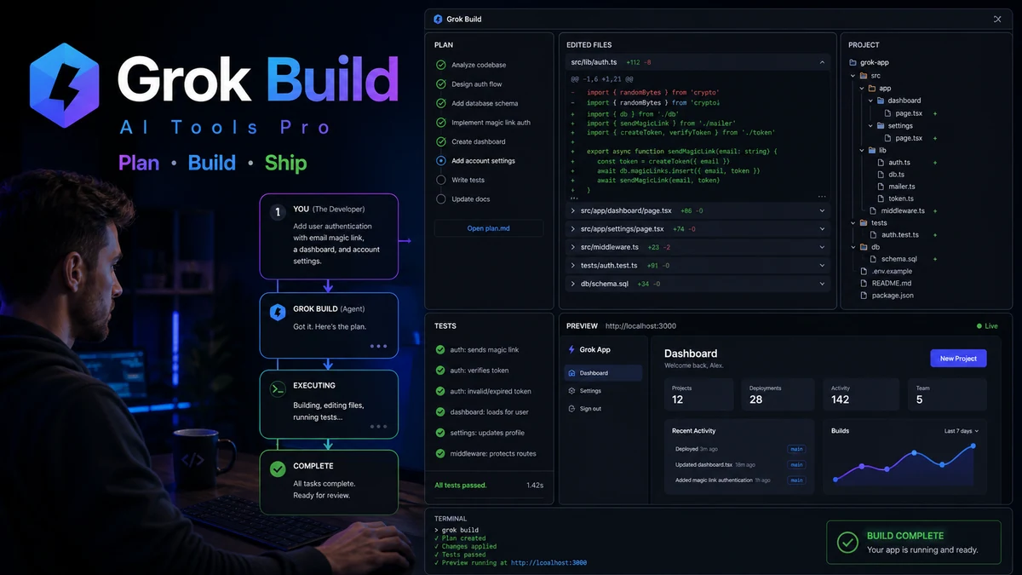The width and height of the screenshot is (1022, 575).
Task: Open the localhost:3000 link in the terminal
Action: coord(548,563)
